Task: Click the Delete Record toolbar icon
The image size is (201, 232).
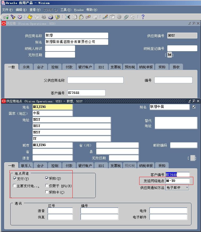Action: click(95, 17)
